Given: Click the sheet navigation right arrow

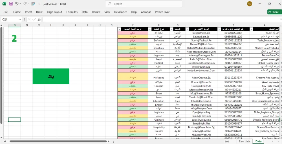Looking at the screenshot, I should (278, 141).
